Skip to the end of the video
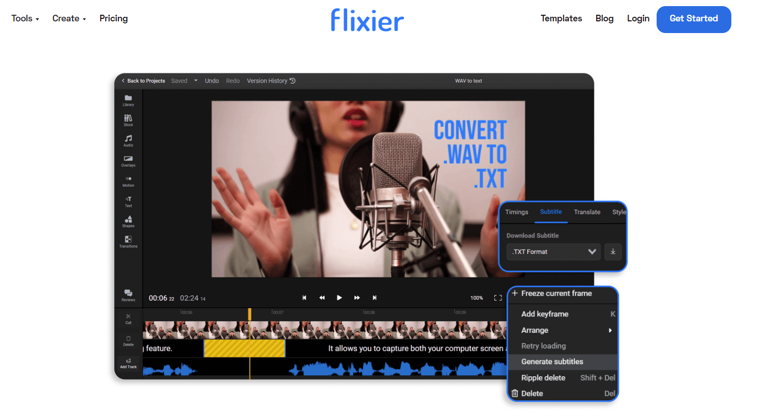Image resolution: width=774 pixels, height=413 pixels. (x=375, y=298)
